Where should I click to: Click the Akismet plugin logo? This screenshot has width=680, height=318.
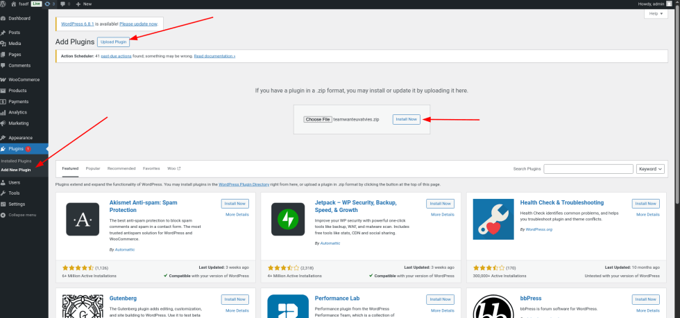[83, 220]
